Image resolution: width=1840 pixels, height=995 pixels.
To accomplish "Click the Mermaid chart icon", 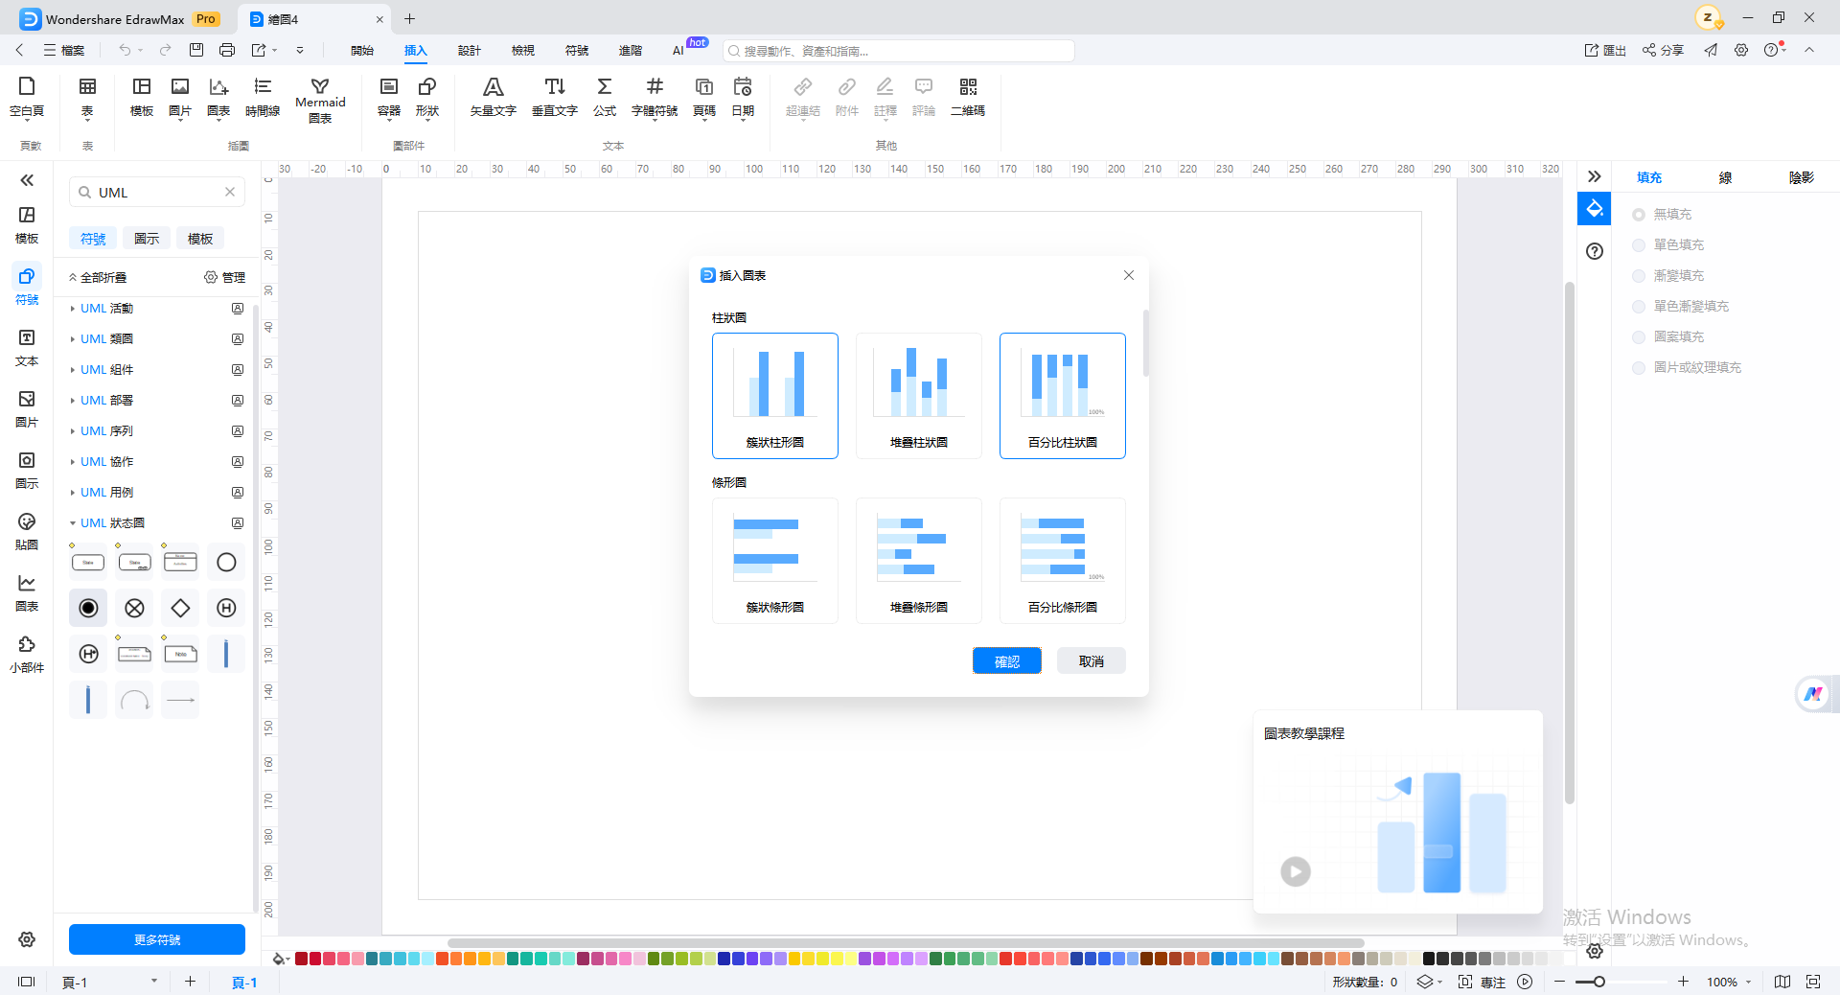I will pos(320,99).
